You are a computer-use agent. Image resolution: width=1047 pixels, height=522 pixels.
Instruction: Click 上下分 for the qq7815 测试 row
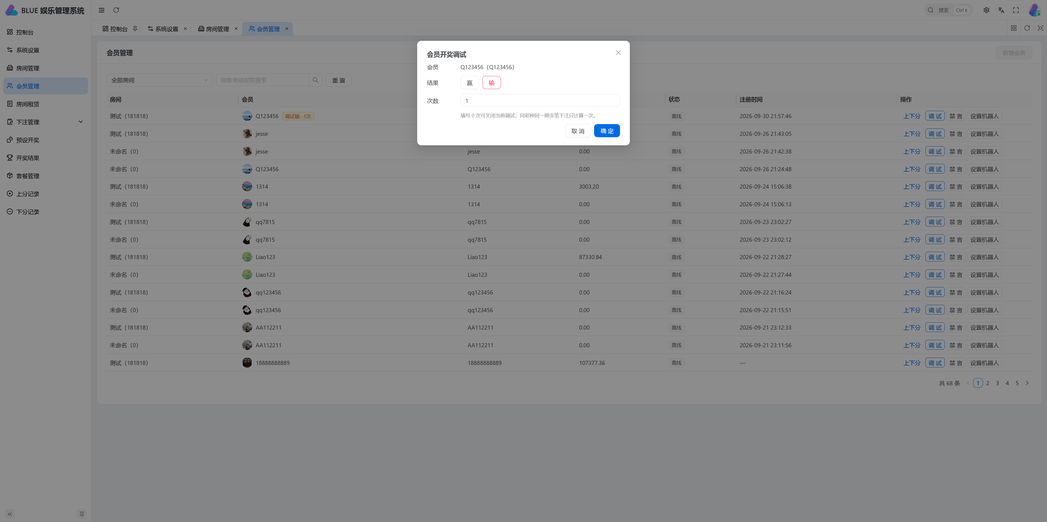click(912, 222)
